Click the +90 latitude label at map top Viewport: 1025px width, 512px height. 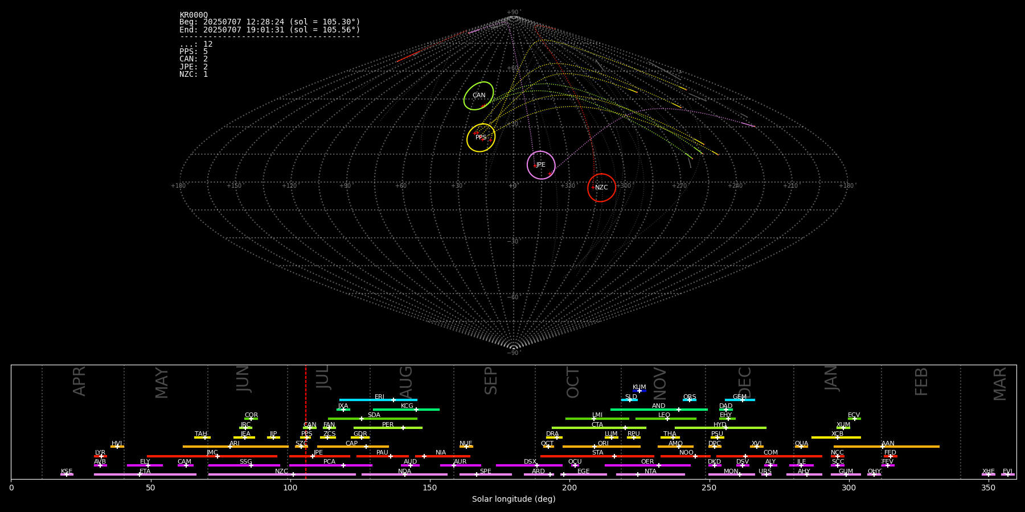pyautogui.click(x=514, y=13)
